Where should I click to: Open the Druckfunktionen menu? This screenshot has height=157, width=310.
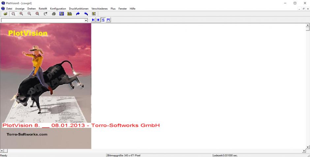pos(79,9)
